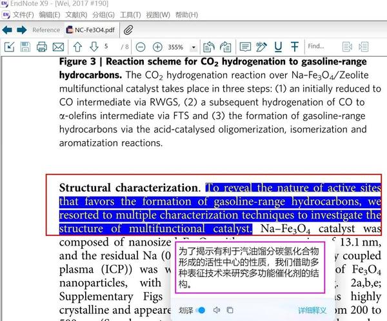Switch to the Reference tab

click(46, 30)
